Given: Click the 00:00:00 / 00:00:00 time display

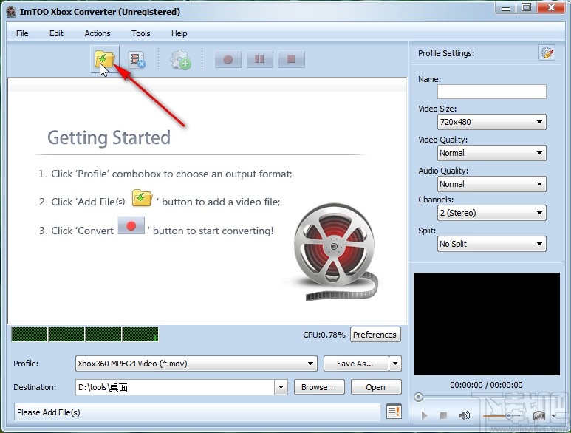Looking at the screenshot, I should [x=486, y=385].
